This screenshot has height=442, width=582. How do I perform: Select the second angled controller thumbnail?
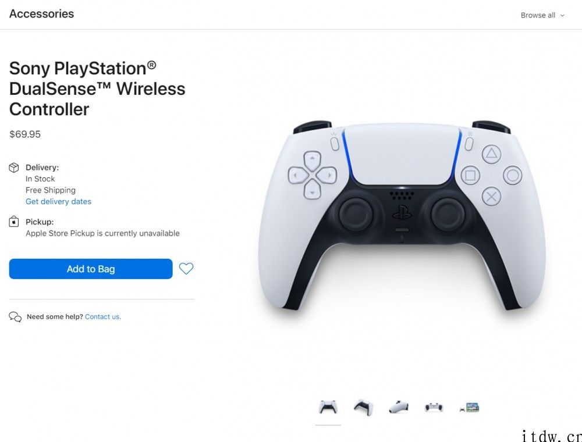click(363, 407)
